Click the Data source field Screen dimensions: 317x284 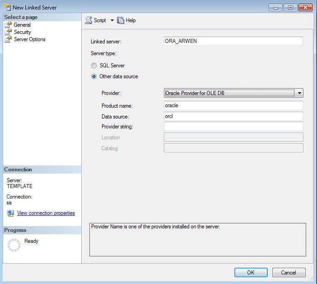tap(233, 116)
